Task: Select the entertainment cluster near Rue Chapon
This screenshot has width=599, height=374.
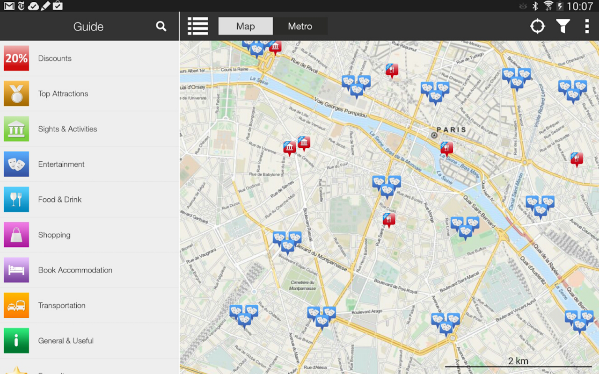Action: (435, 93)
